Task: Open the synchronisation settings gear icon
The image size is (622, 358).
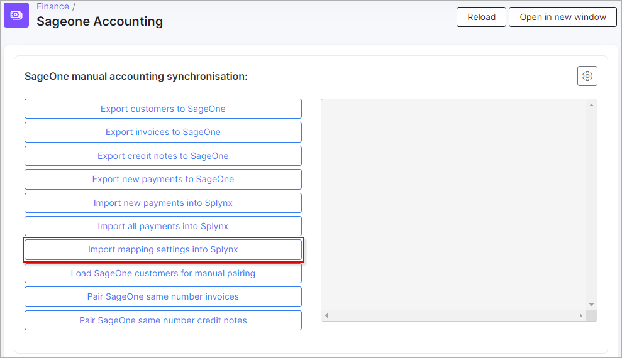Action: point(587,76)
